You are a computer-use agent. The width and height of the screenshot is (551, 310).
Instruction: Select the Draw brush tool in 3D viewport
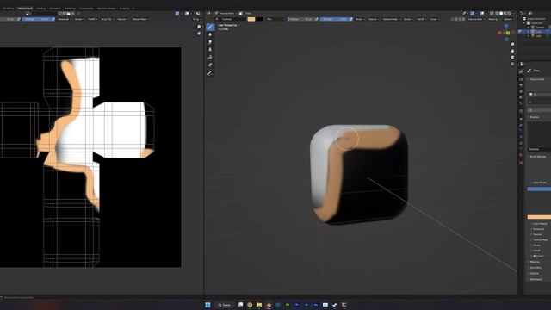210,27
